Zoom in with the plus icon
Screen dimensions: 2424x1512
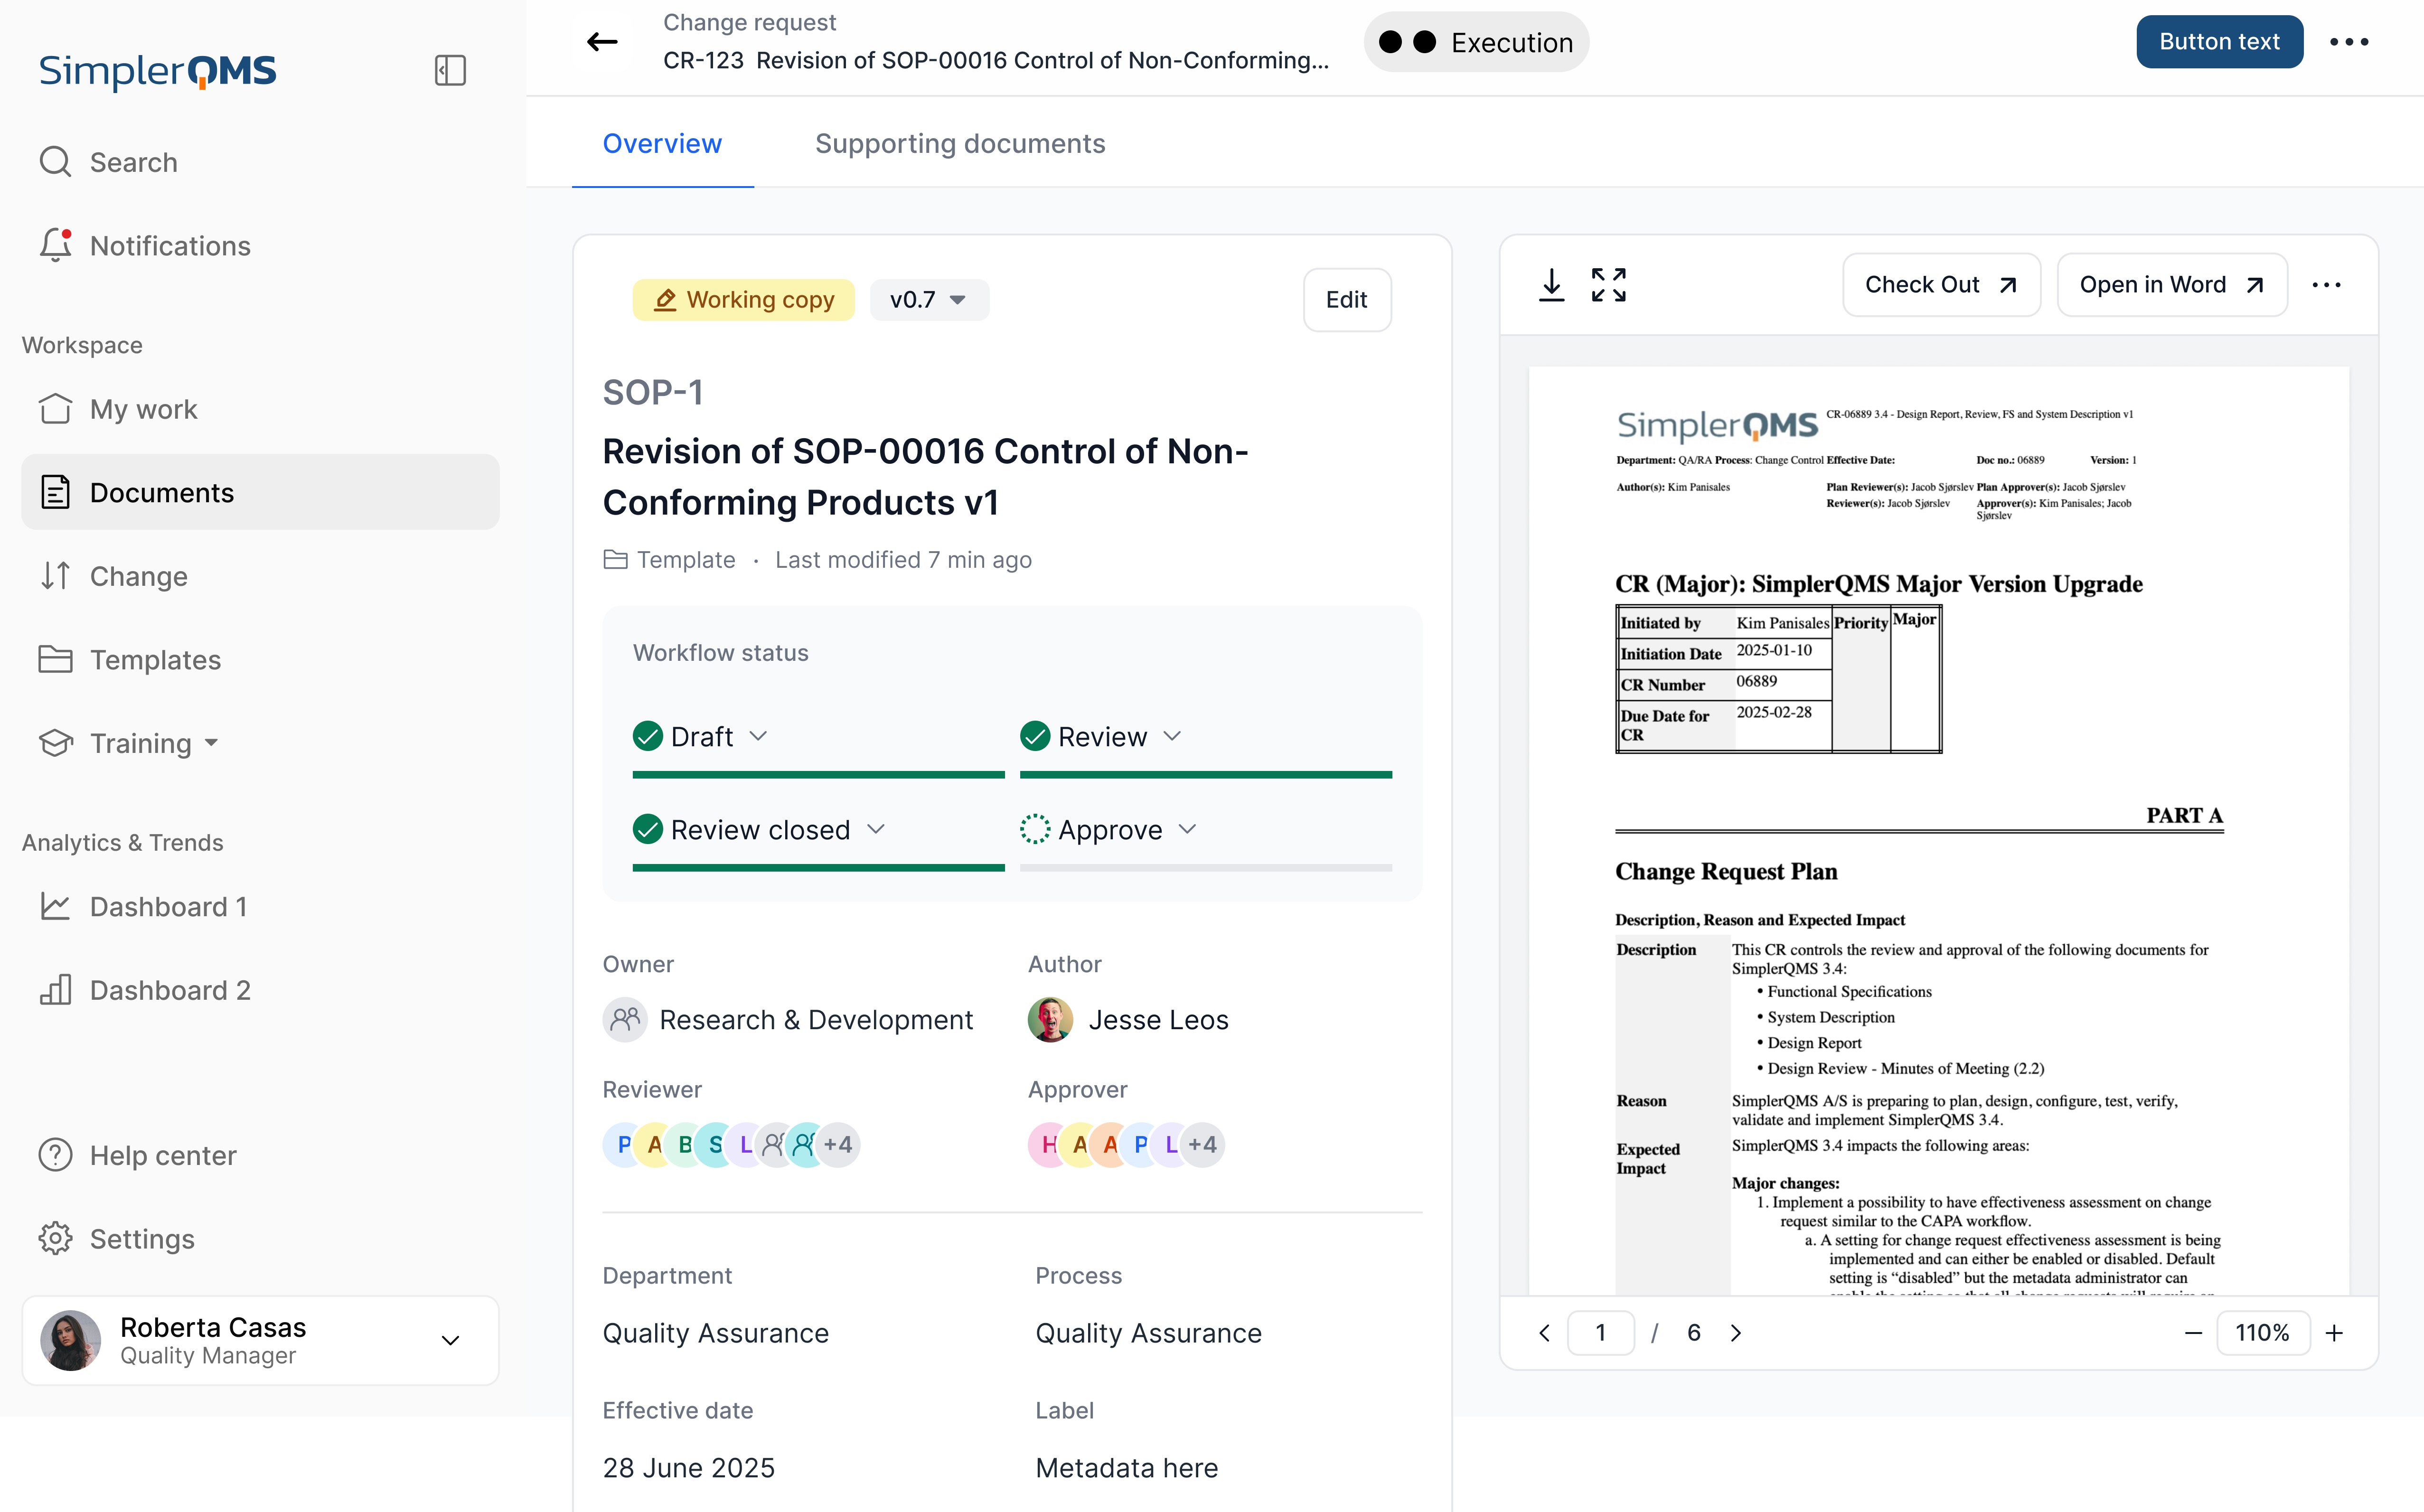coord(2334,1333)
